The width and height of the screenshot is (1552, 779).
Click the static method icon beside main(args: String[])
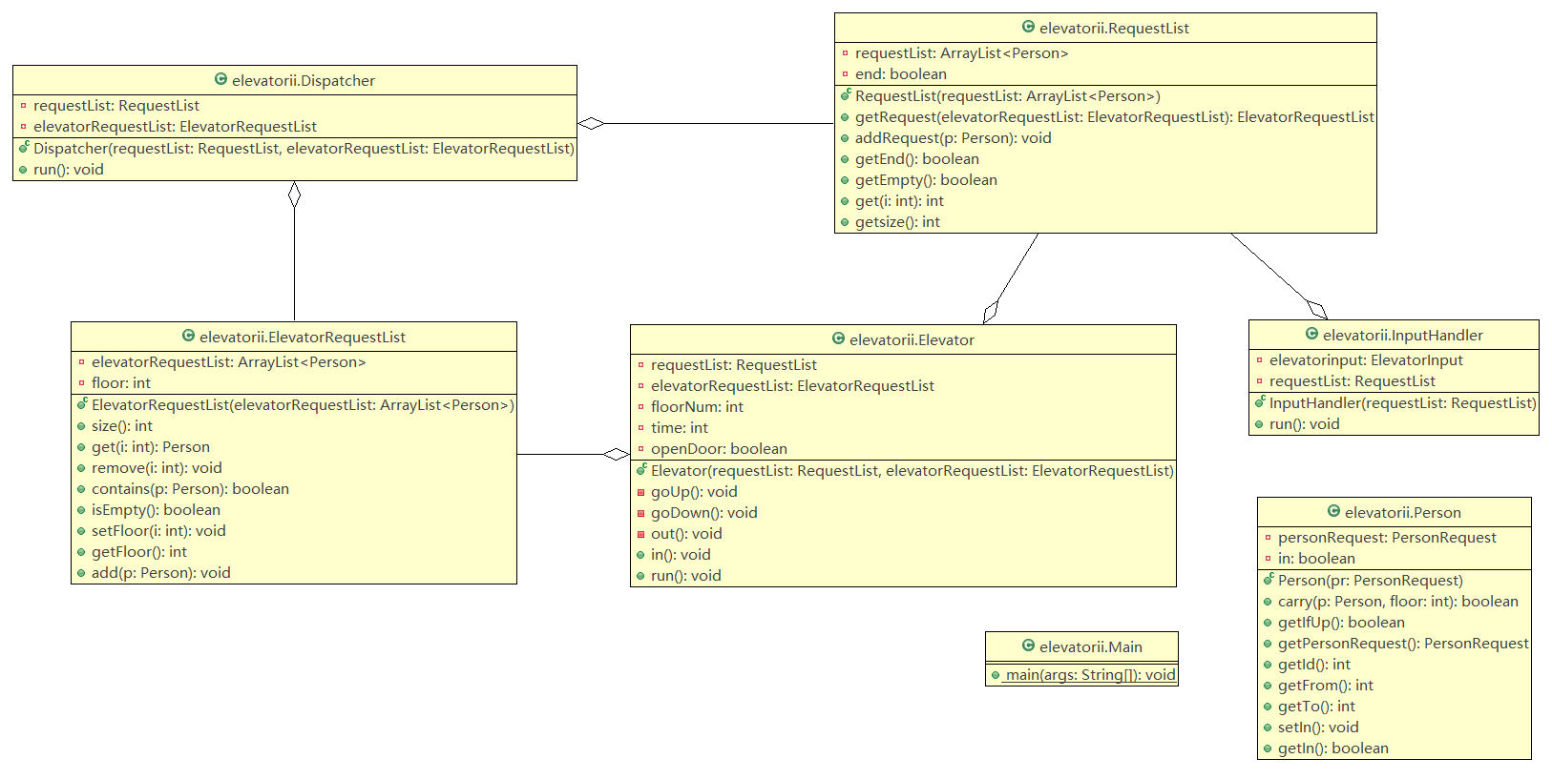point(996,675)
